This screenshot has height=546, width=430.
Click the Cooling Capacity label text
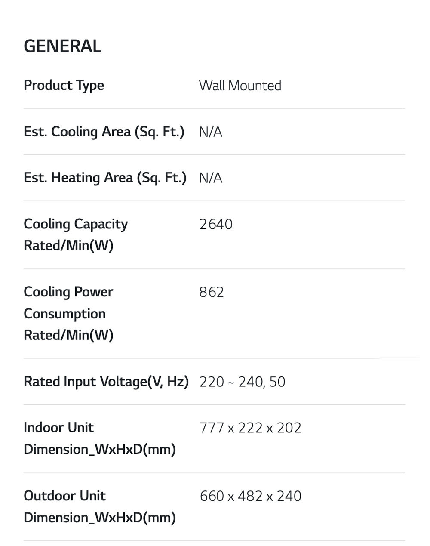pos(76,224)
